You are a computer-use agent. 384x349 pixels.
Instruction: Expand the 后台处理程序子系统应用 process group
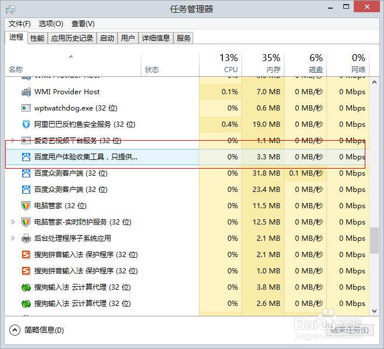tap(13, 238)
